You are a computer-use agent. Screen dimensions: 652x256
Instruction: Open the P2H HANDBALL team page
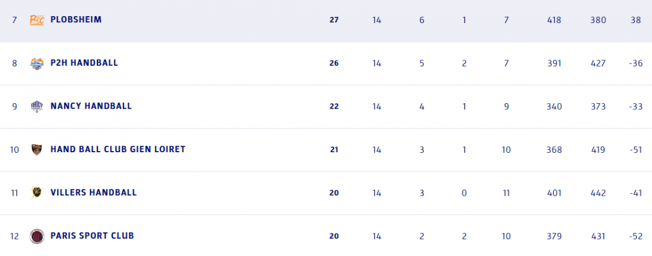[84, 63]
